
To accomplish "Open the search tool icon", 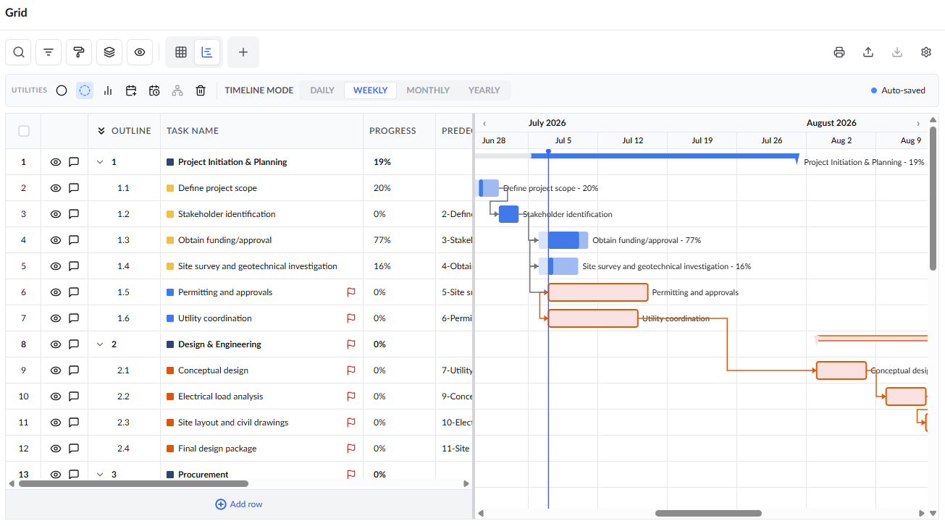I will click(x=19, y=52).
